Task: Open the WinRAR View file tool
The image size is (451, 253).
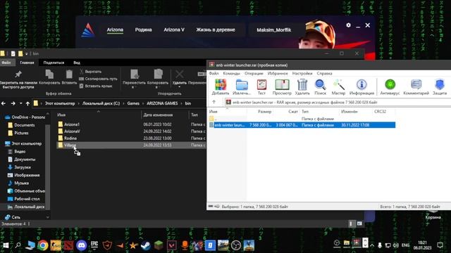Action: click(282, 84)
